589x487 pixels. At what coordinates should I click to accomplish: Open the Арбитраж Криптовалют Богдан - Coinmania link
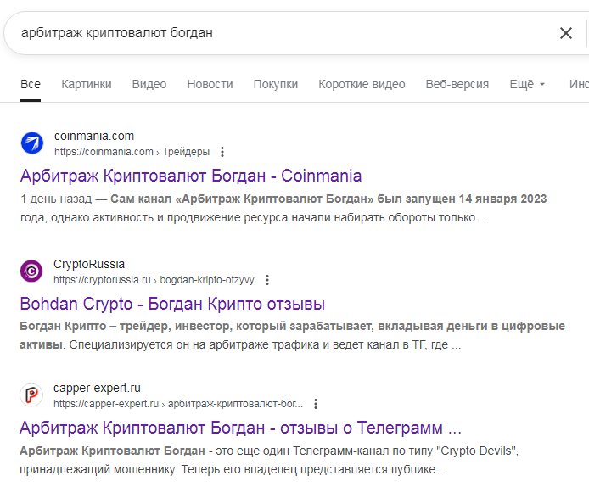coord(190,176)
